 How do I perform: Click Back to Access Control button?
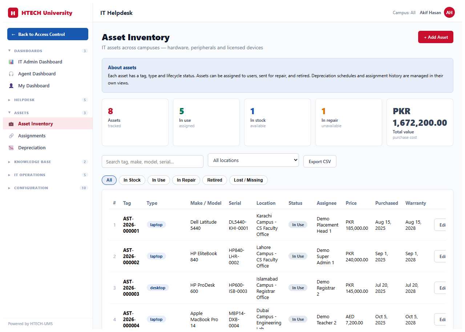click(x=48, y=34)
